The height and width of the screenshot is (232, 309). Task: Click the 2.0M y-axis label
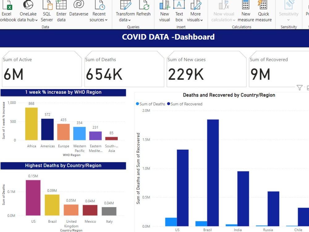[146, 110]
